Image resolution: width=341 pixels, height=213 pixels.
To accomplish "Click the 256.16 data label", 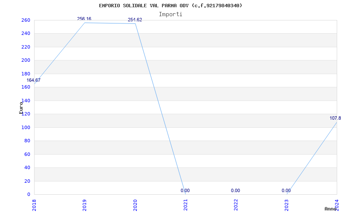I will click(84, 19).
